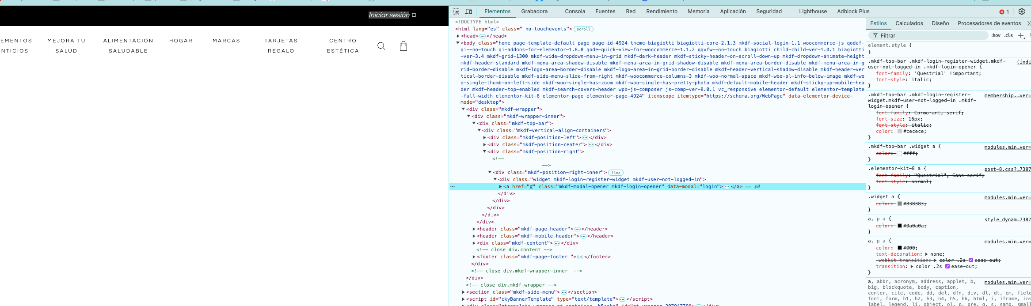Open the Lighthouse tab

coord(813,11)
